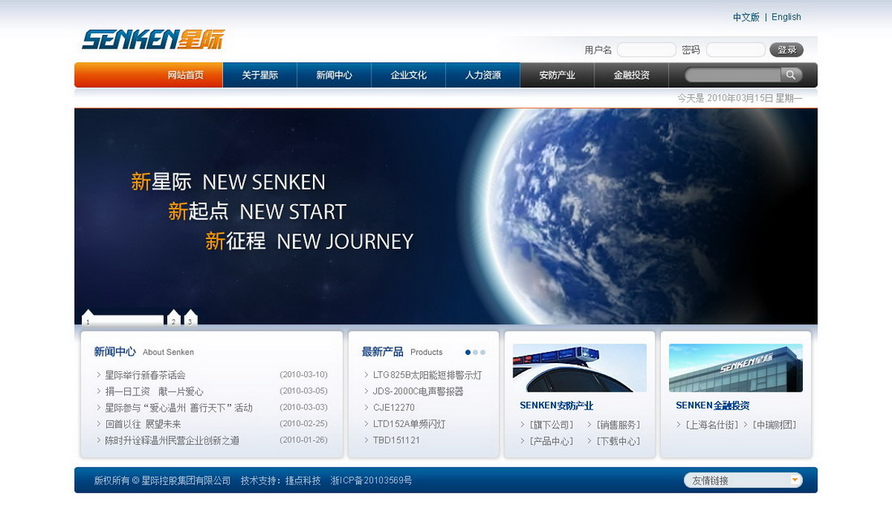Image resolution: width=892 pixels, height=505 pixels.
Task: Select second products pagination dot
Action: tap(475, 353)
